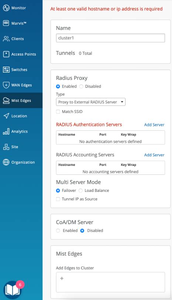Click the cluster1 name input field
This screenshot has height=300, width=172.
coord(110,38)
